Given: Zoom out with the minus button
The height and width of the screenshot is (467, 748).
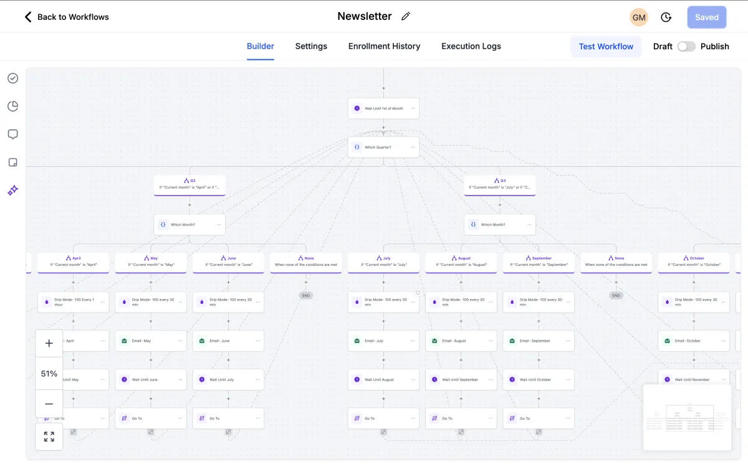Looking at the screenshot, I should 49,404.
